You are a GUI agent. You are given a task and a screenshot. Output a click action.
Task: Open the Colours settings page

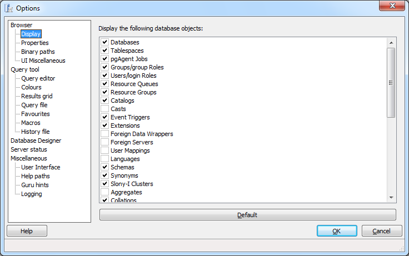[x=31, y=87]
